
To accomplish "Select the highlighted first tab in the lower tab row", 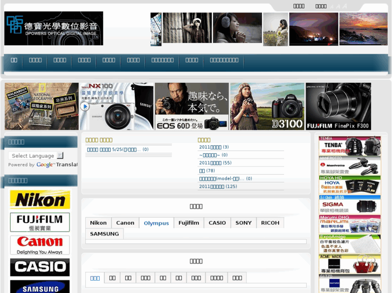I will pyautogui.click(x=95, y=278).
